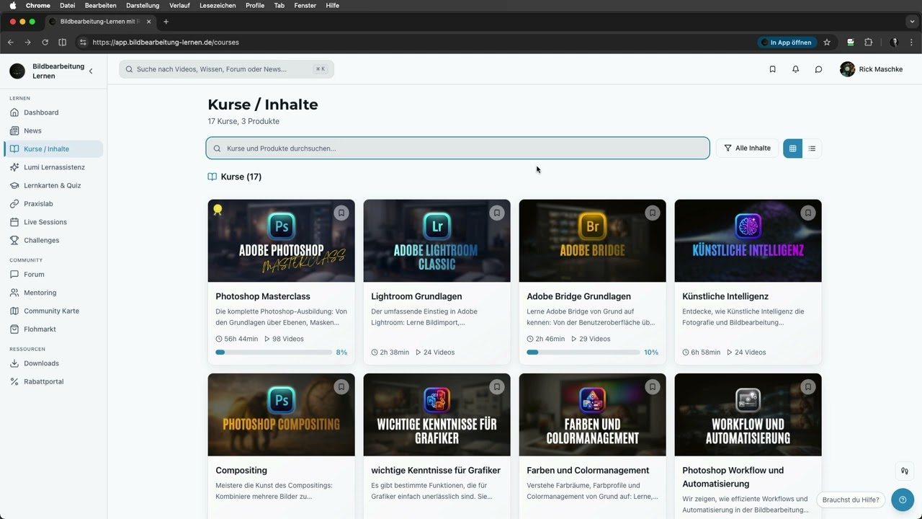
Task: Click the help question mark circle button
Action: click(903, 500)
